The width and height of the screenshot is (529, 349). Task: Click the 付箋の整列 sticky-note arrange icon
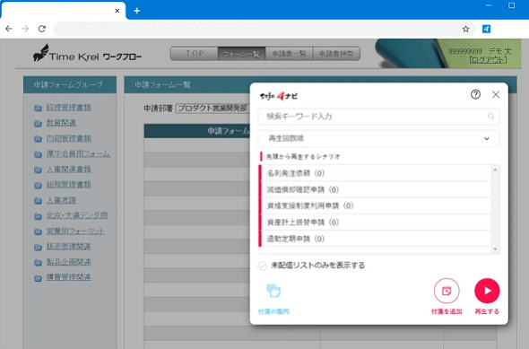[x=273, y=291]
